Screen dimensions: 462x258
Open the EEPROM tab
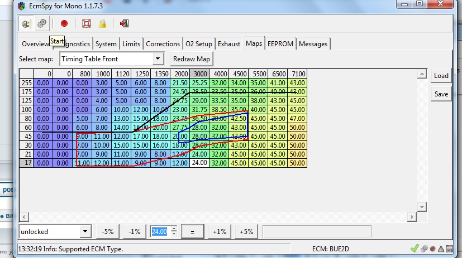pyautogui.click(x=280, y=43)
